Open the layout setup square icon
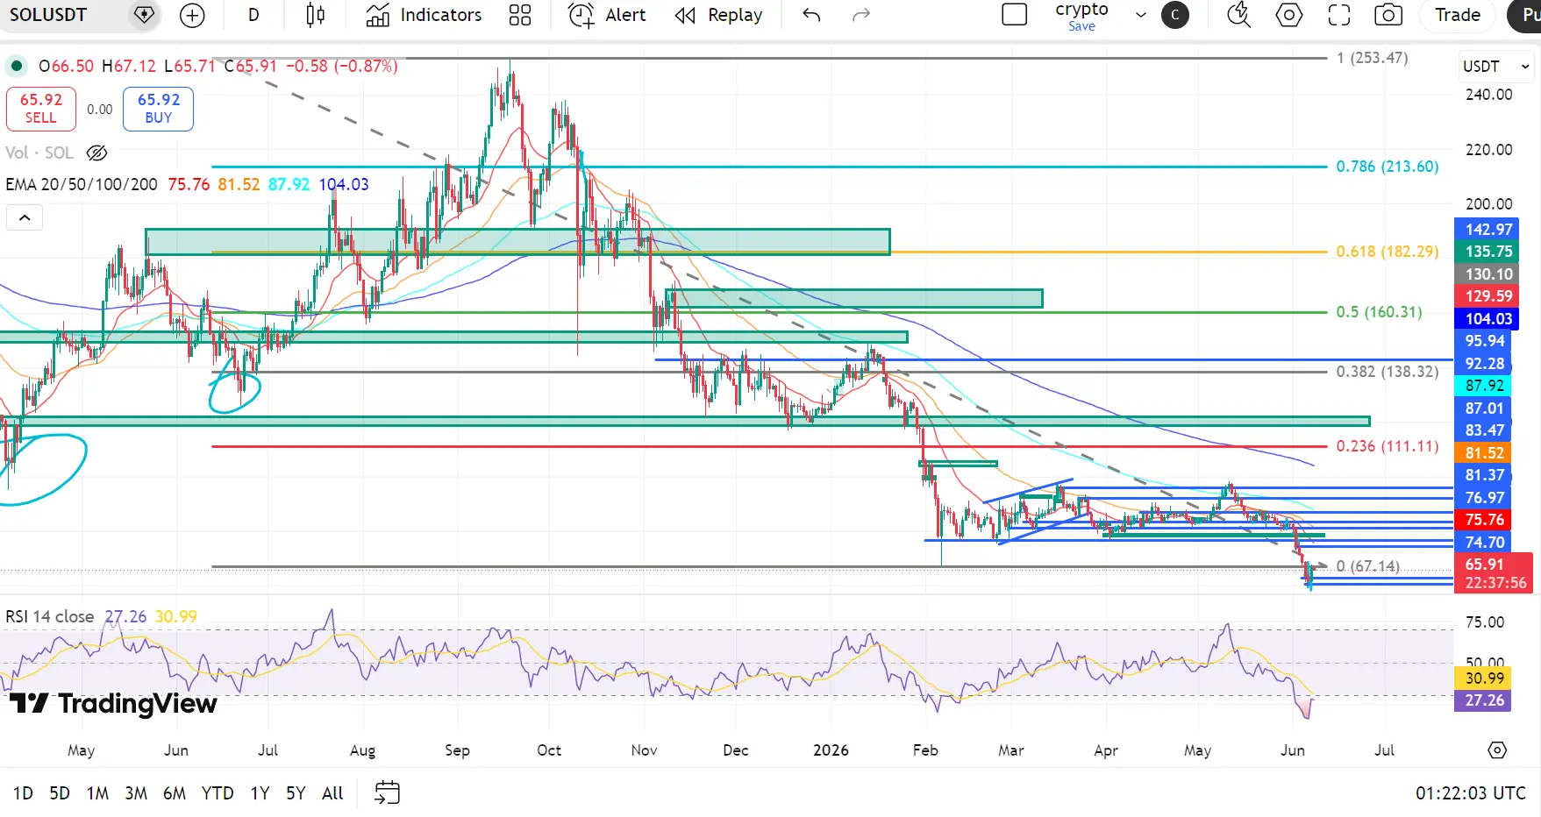 1014,15
